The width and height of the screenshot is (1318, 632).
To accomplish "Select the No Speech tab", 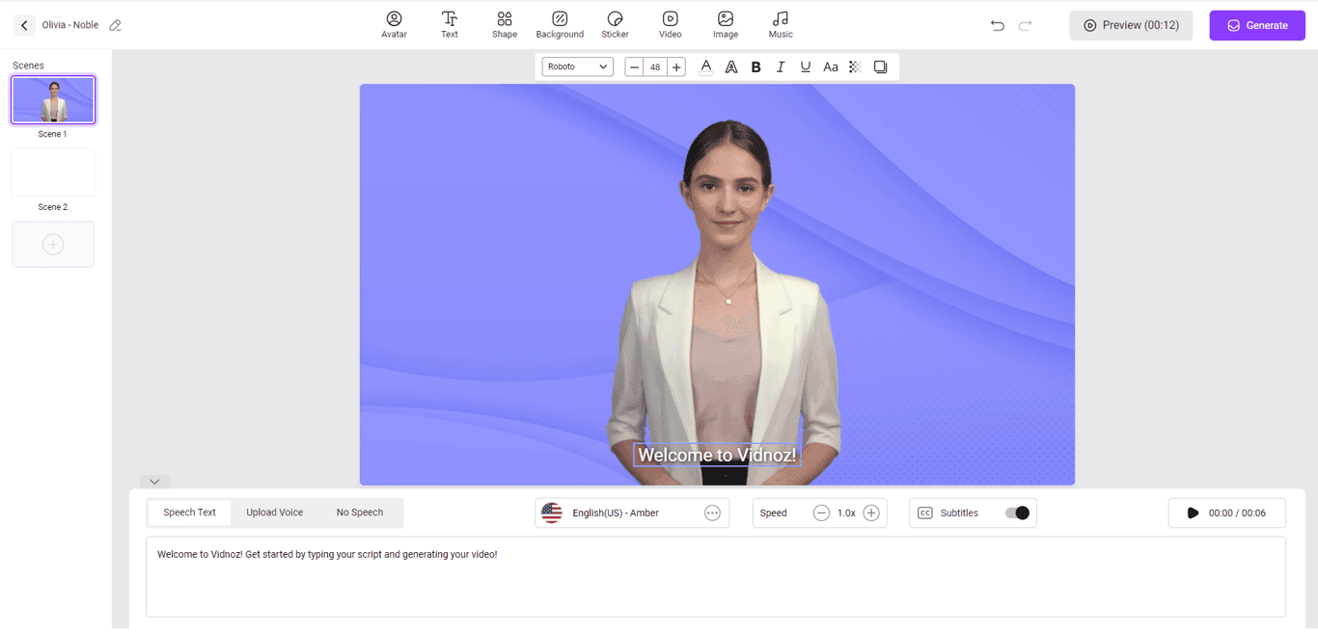I will click(359, 513).
